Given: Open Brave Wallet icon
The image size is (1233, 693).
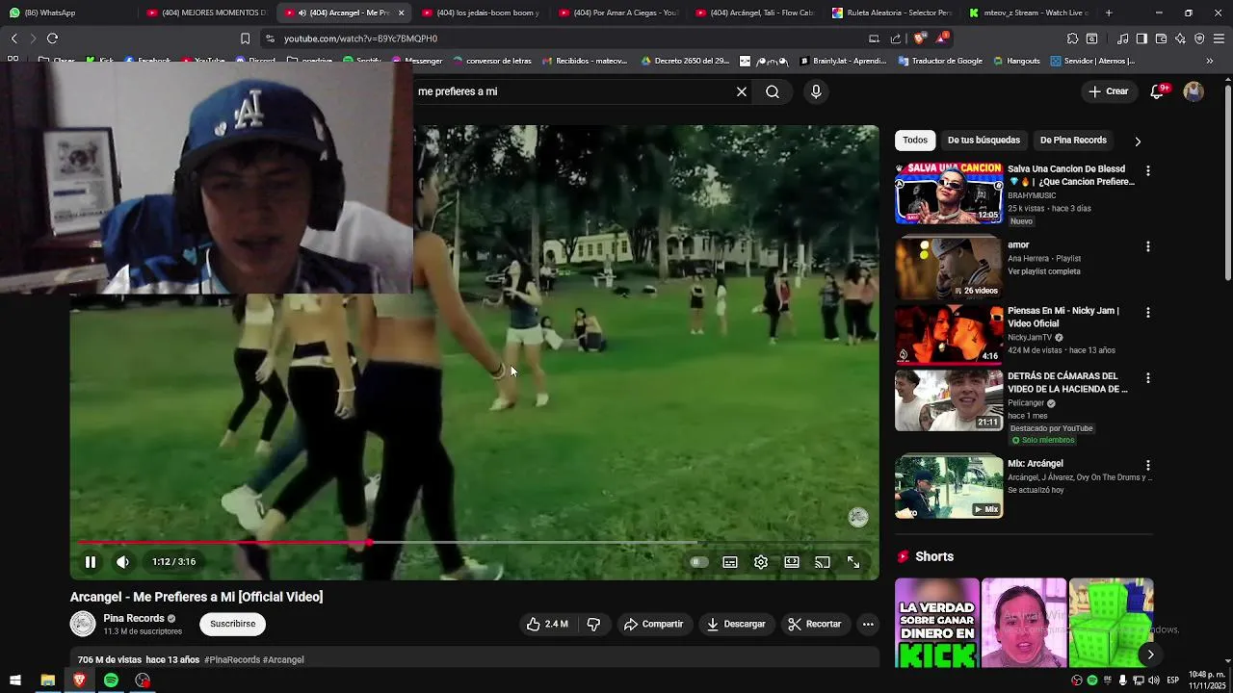Looking at the screenshot, I should (1161, 38).
